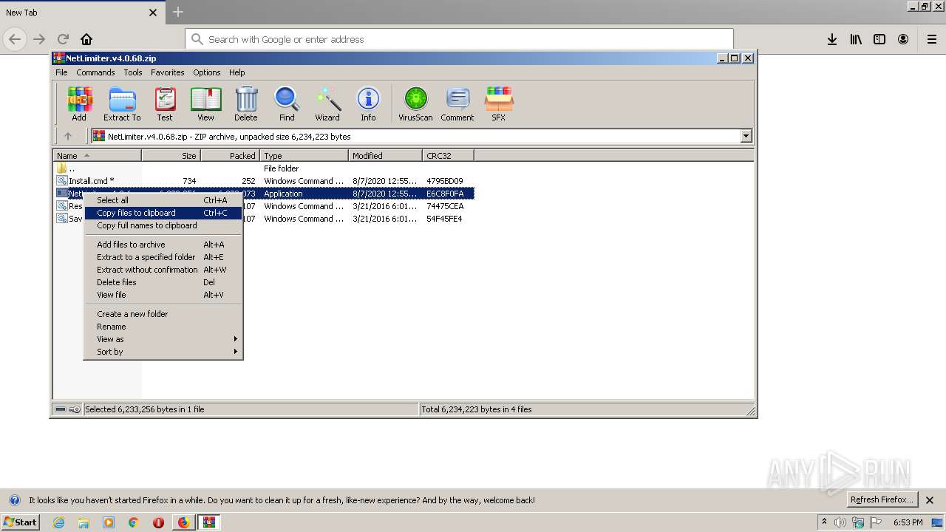This screenshot has height=532, width=946.
Task: Open Firefox library icon
Action: [856, 39]
